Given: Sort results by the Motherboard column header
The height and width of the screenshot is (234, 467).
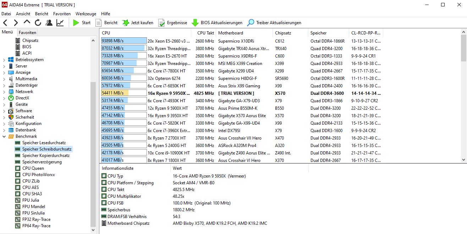Looking at the screenshot, I should click(244, 33).
